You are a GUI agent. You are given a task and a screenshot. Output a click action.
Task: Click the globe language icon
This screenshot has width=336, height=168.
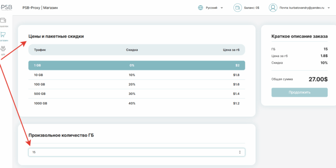click(200, 8)
